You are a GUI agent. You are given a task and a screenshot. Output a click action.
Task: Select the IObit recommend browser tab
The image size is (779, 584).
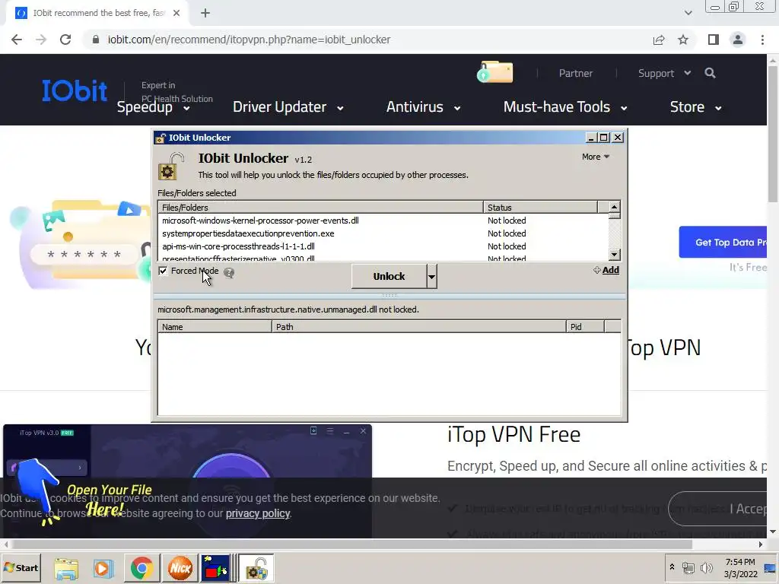pyautogui.click(x=97, y=14)
